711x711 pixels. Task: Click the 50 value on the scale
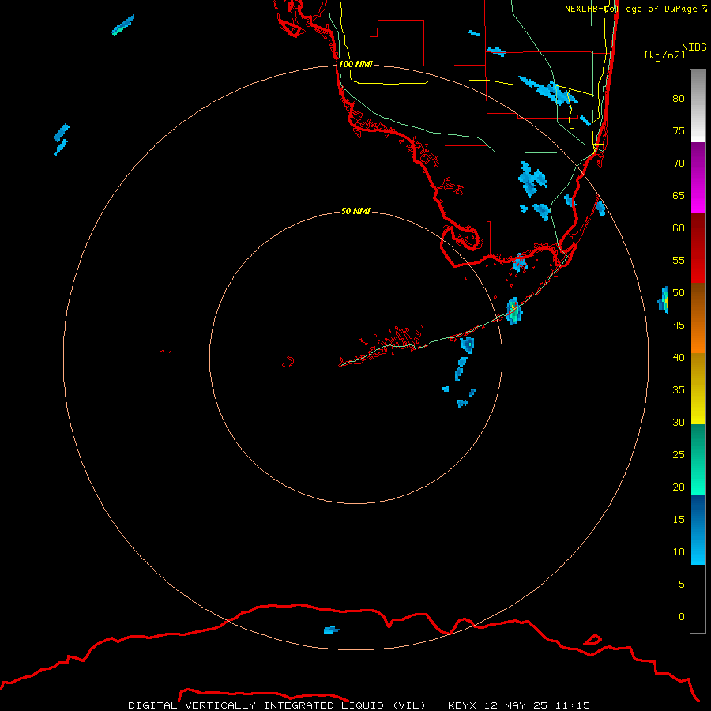(x=679, y=293)
